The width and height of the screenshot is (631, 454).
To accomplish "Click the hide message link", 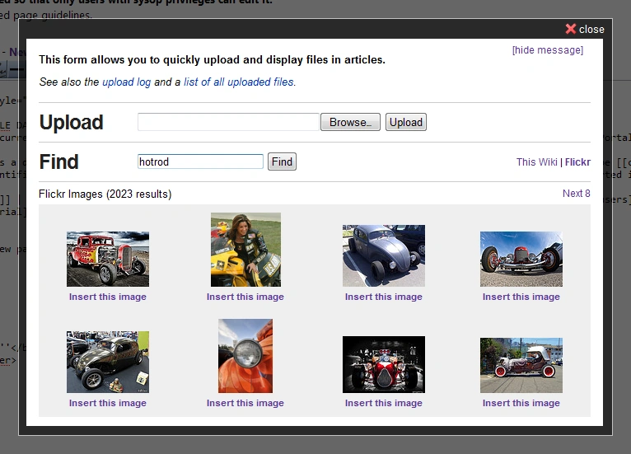I will (x=547, y=50).
